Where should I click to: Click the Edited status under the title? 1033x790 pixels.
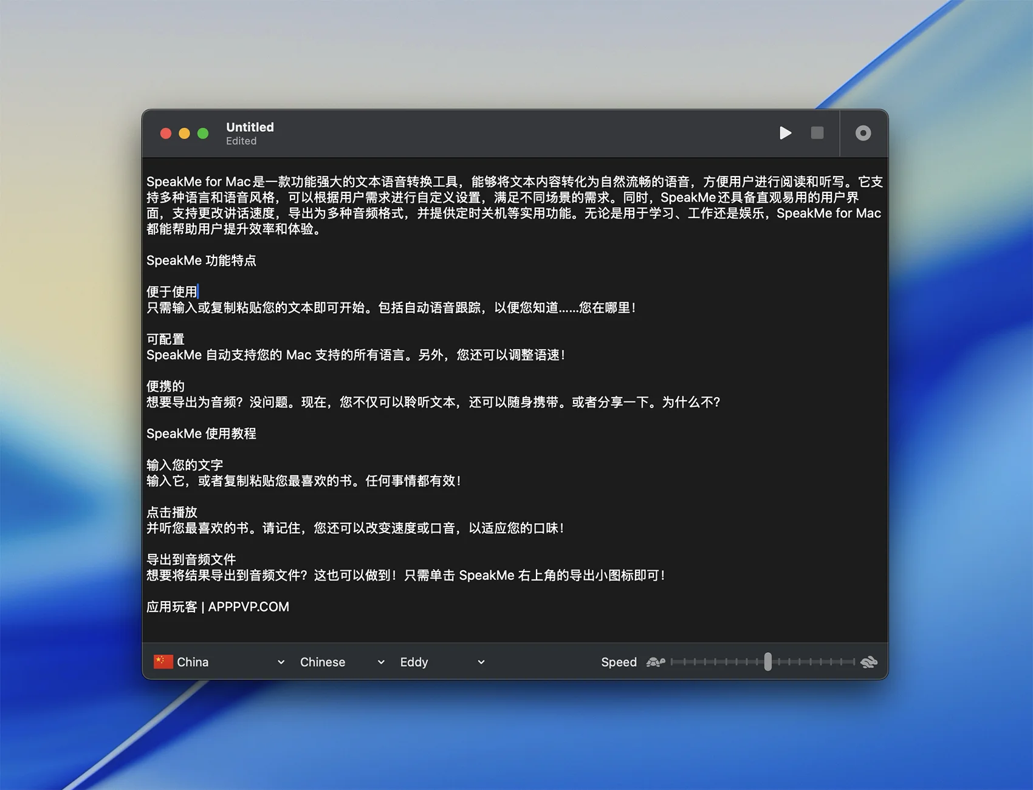[x=241, y=141]
